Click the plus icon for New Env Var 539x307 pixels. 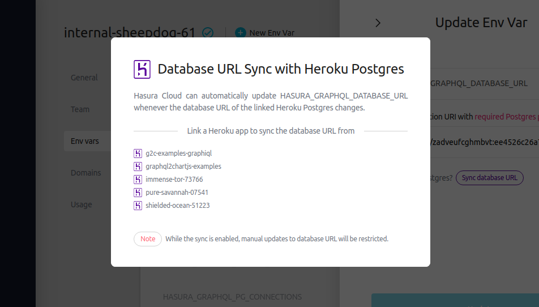click(241, 33)
